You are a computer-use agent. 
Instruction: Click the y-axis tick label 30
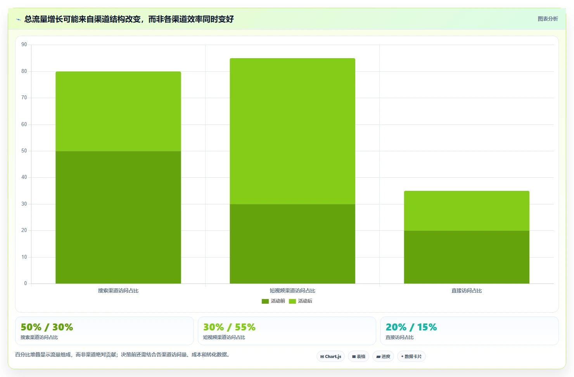tap(24, 204)
